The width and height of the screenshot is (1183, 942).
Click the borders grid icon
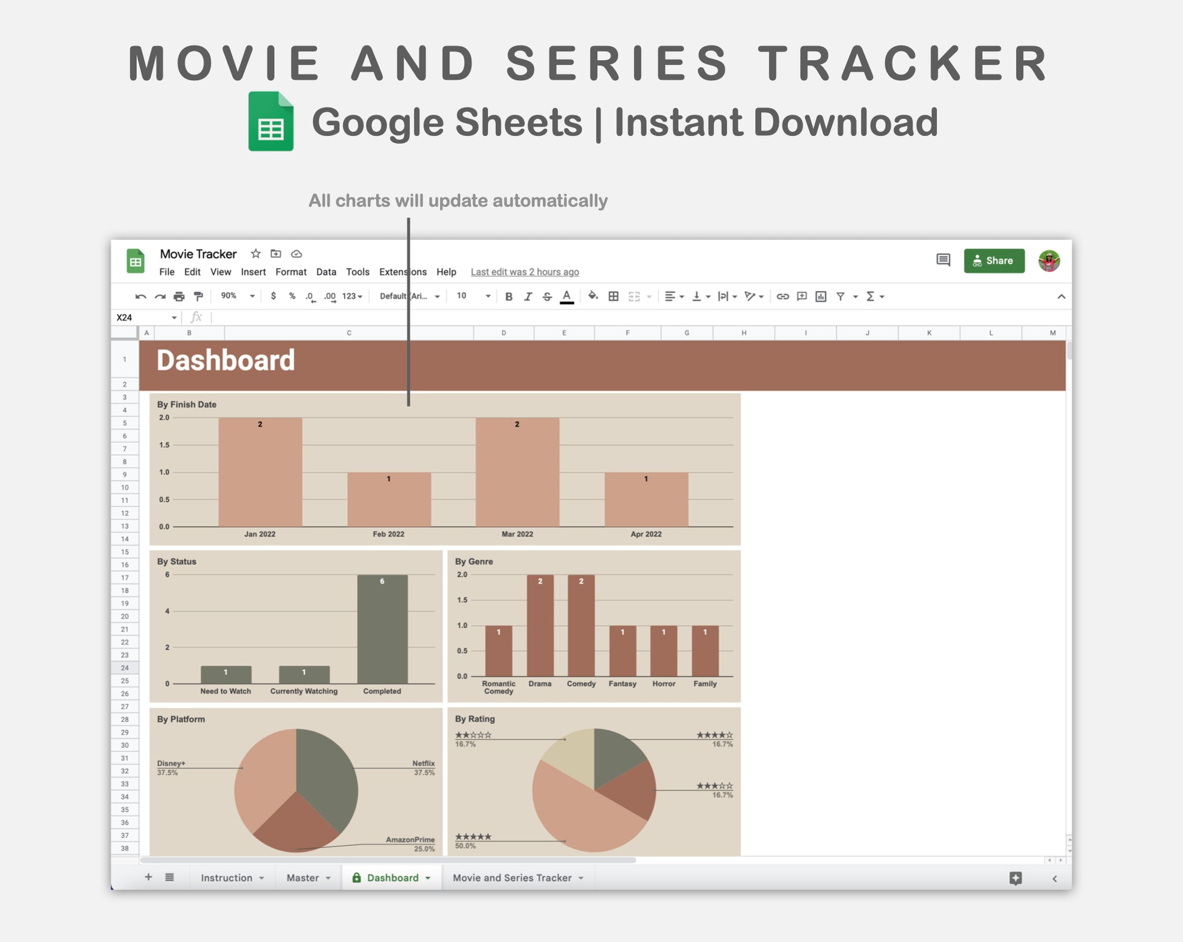613,296
